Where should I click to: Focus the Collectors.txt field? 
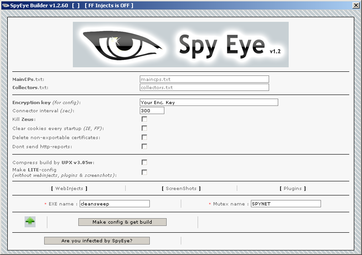[x=204, y=87]
